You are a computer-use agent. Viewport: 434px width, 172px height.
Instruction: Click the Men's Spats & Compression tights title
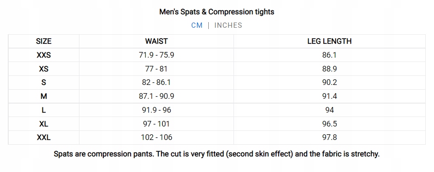click(x=217, y=12)
